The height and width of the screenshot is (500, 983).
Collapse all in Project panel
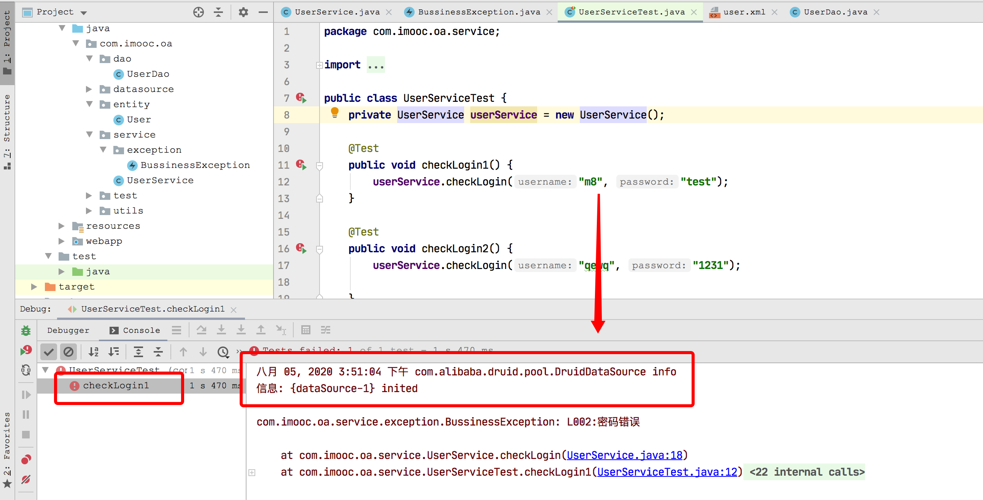pos(218,12)
